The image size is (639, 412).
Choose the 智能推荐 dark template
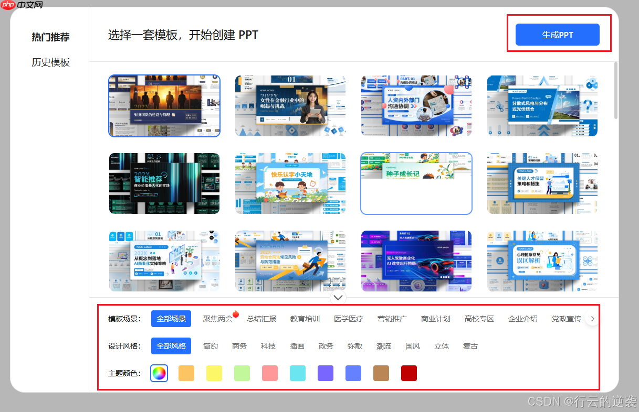[x=164, y=183]
